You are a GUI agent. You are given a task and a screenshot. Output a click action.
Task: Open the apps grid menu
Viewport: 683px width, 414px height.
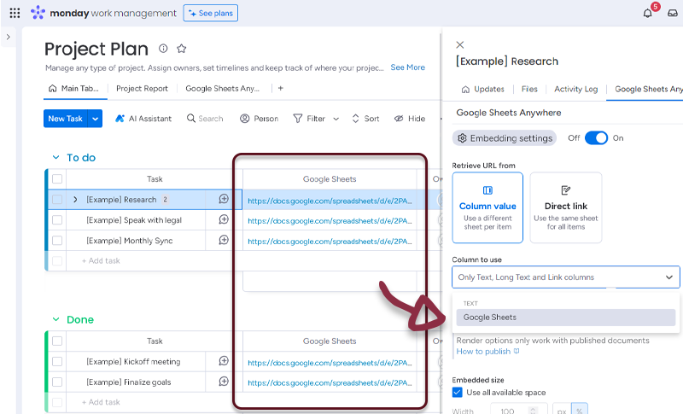pos(15,13)
